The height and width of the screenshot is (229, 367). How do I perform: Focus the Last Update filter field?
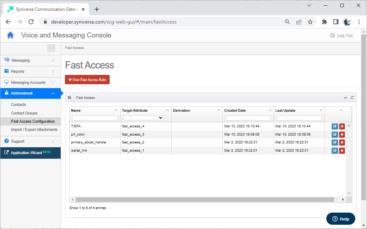point(299,118)
